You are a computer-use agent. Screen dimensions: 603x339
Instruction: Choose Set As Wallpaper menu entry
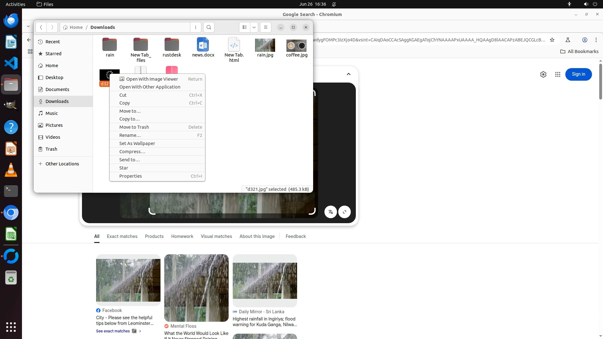pos(137,143)
